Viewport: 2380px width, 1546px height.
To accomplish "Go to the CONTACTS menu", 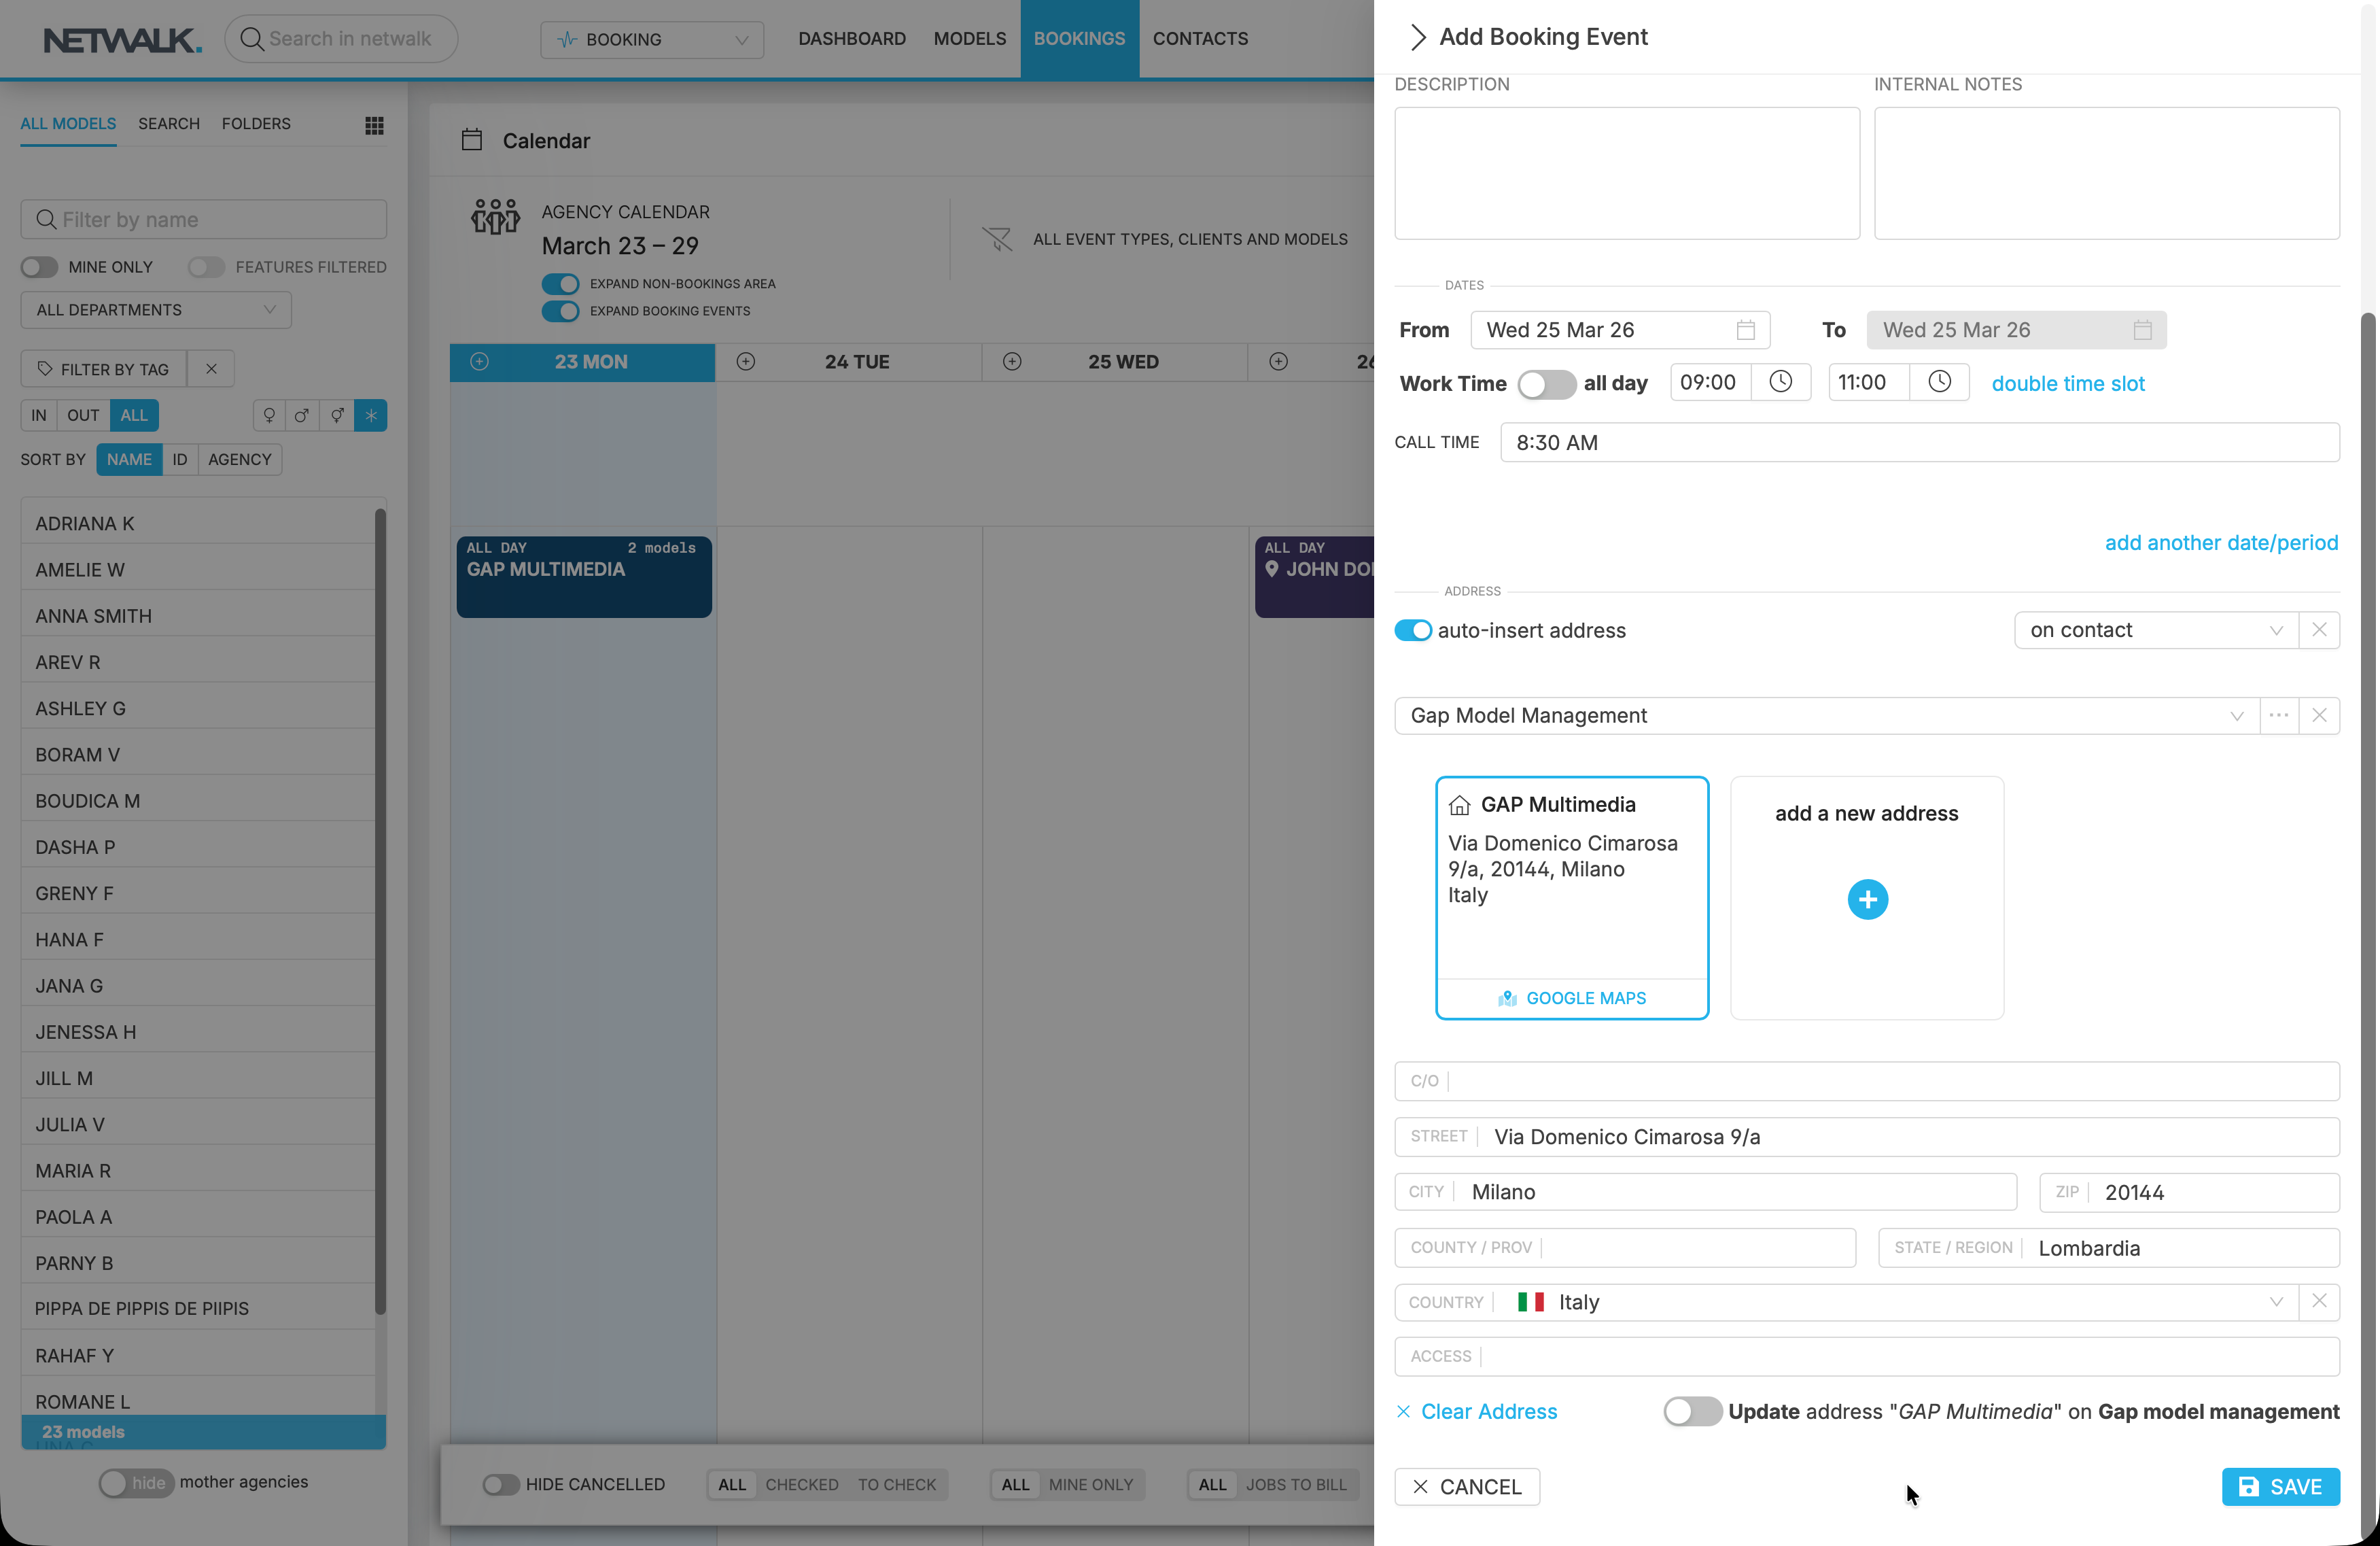I will [x=1200, y=39].
